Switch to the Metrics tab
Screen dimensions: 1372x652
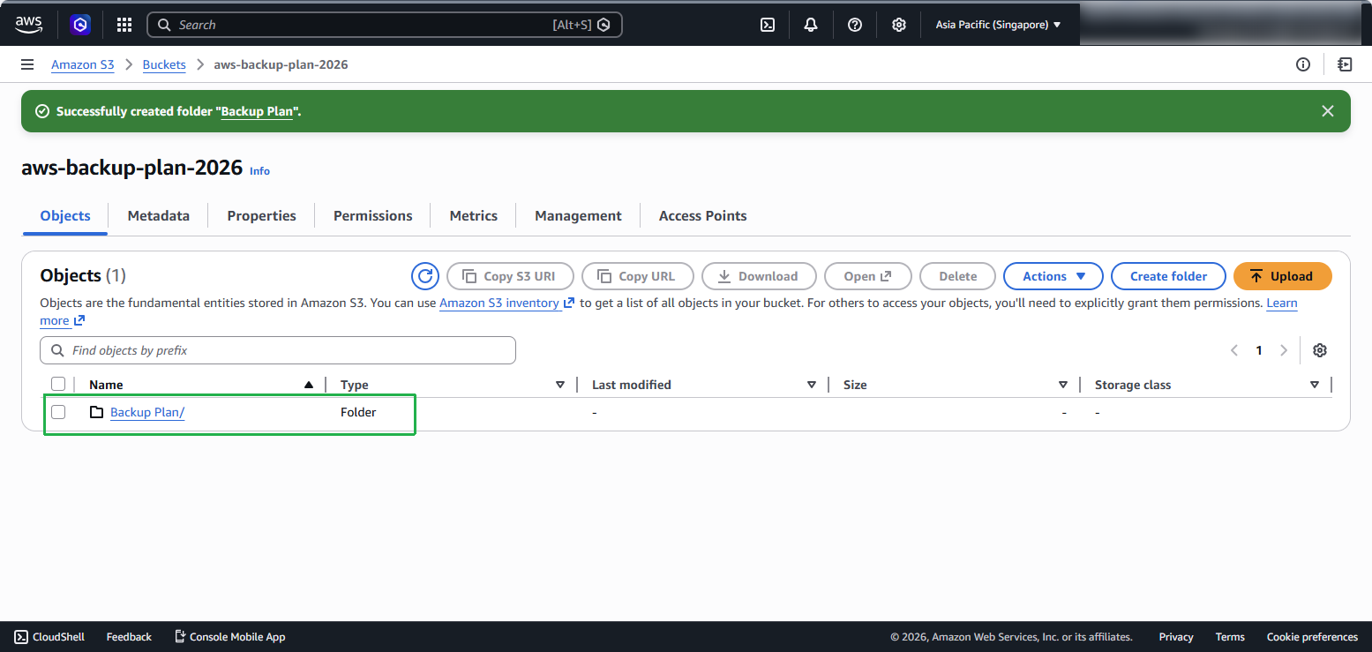(474, 215)
